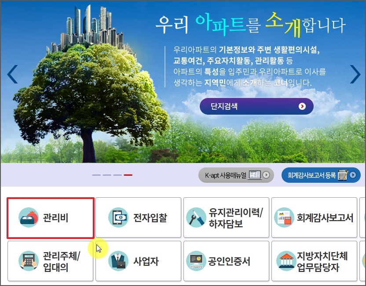Viewport: 366px width, 286px height.
Task: Open 회계감사보고서 등록 page
Action: 321,175
